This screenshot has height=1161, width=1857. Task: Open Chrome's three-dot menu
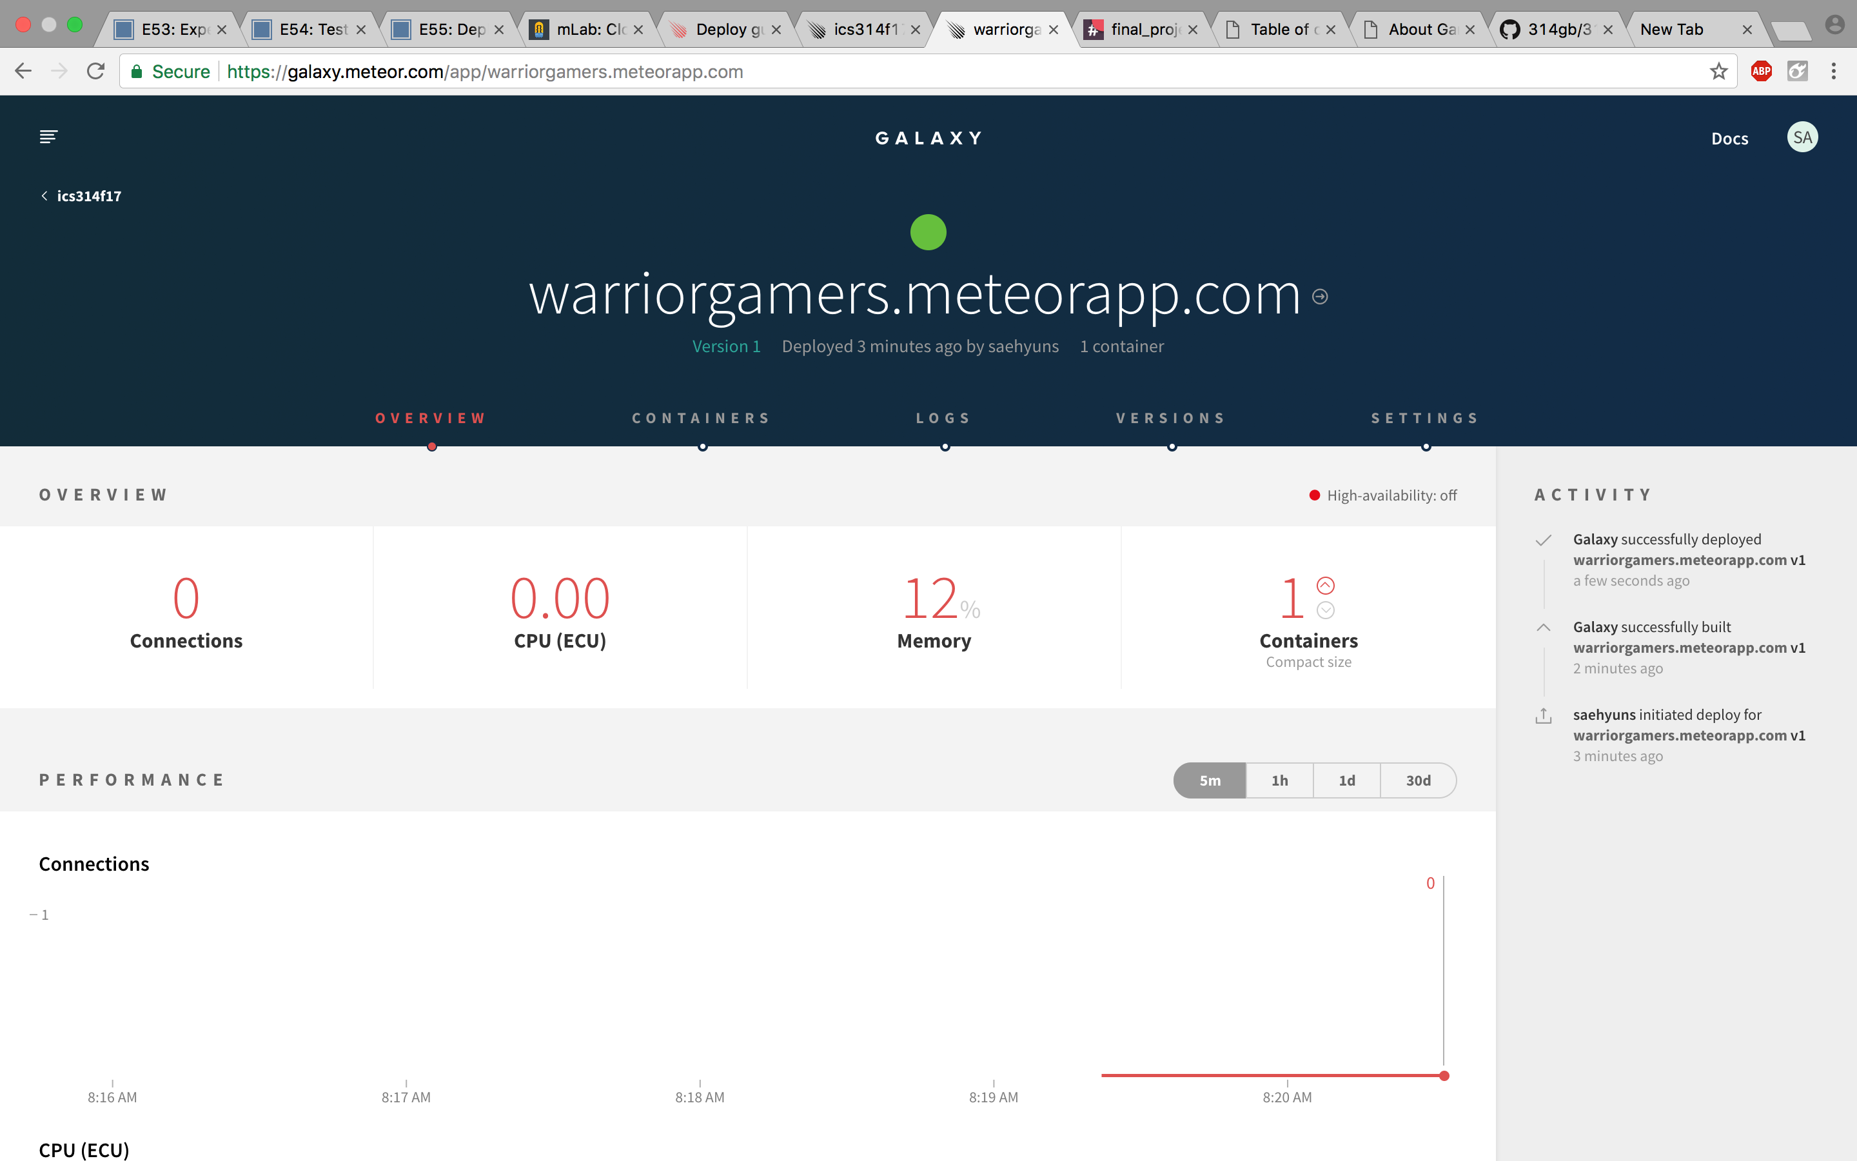pyautogui.click(x=1833, y=72)
